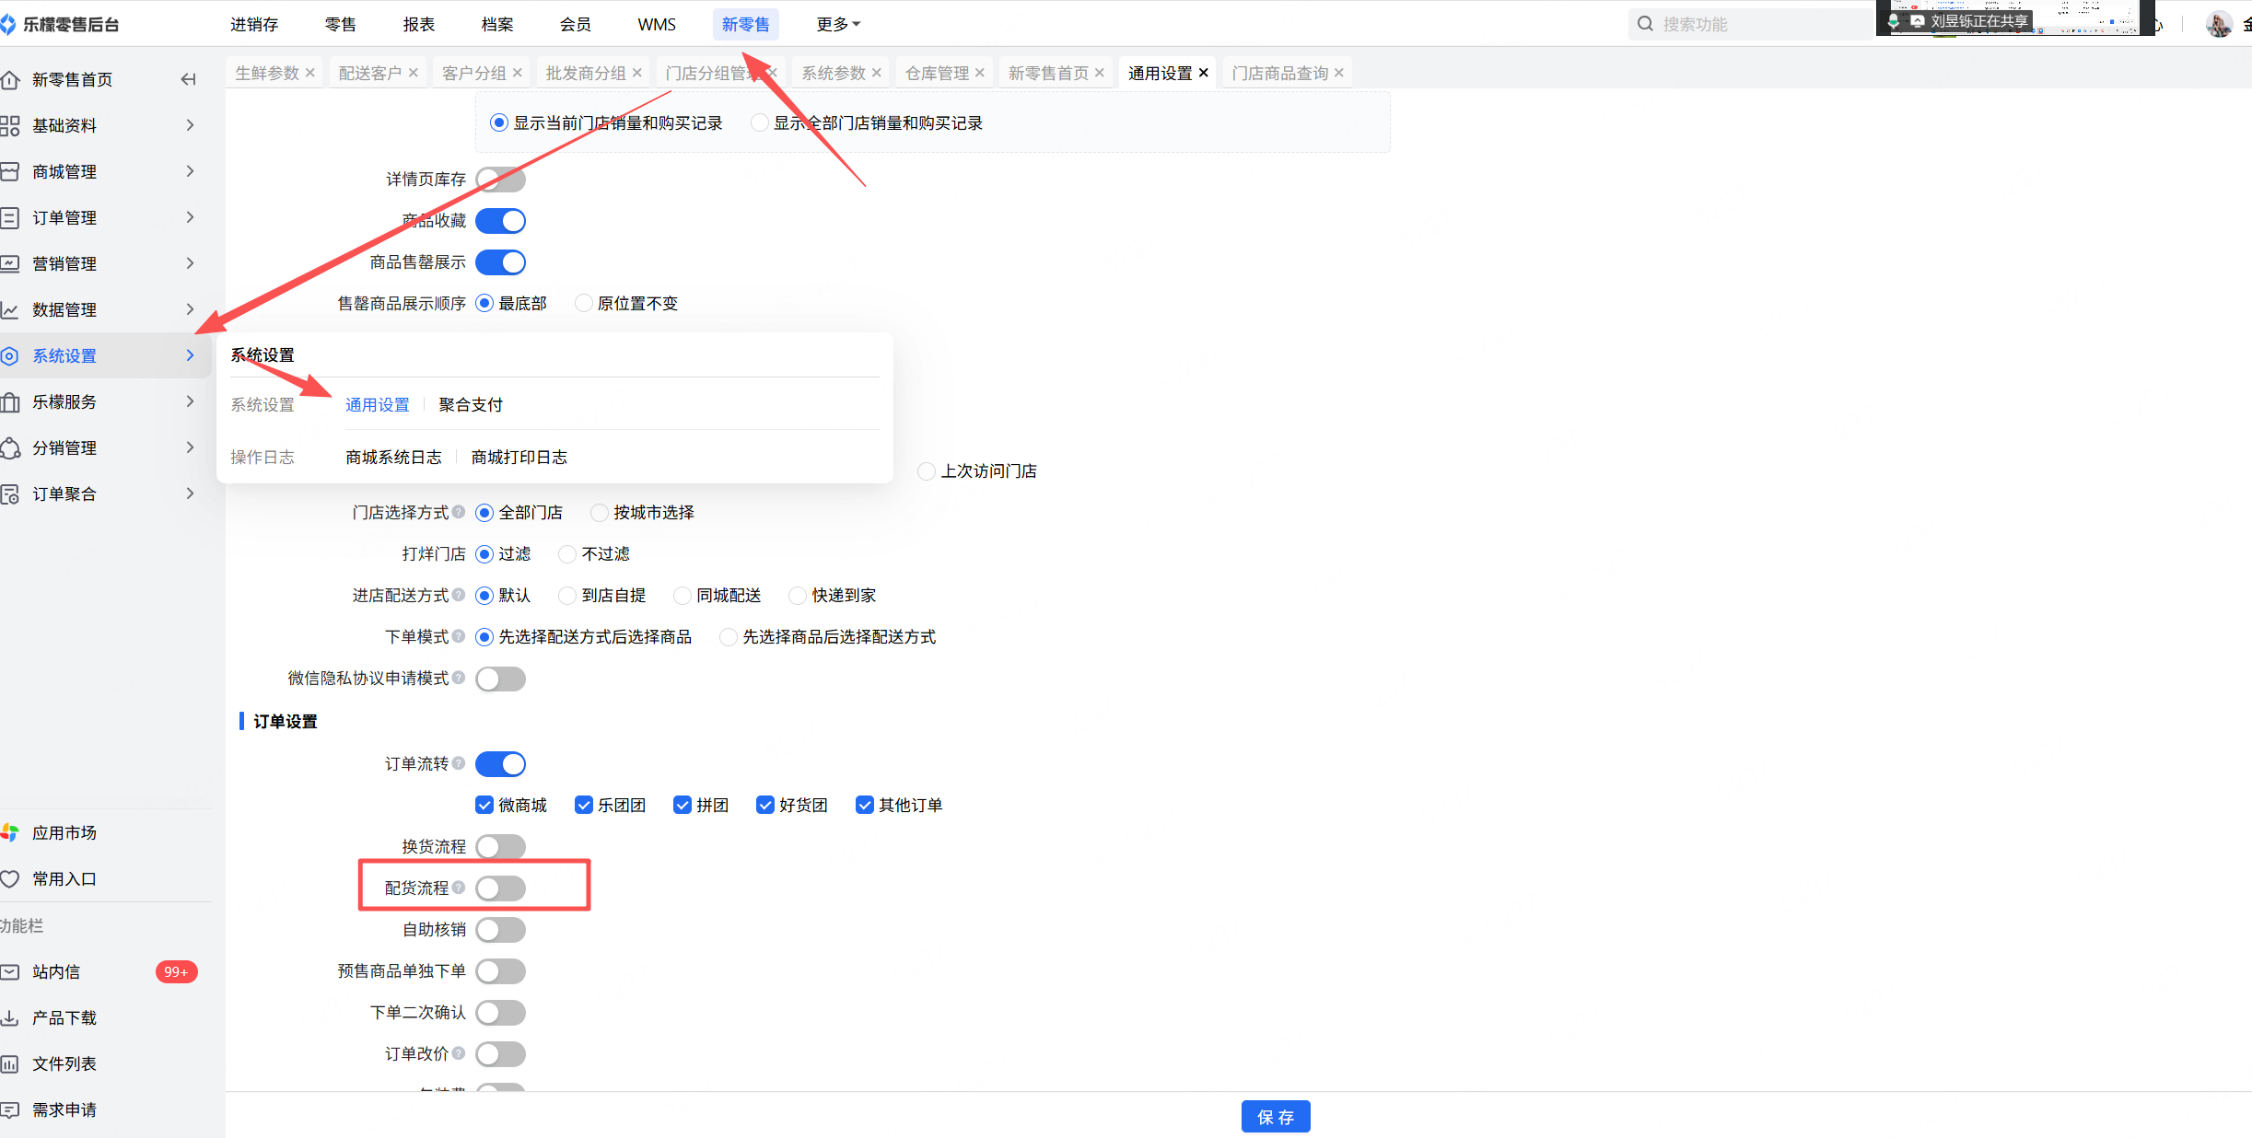Image resolution: width=2252 pixels, height=1138 pixels.
Task: Enable the 配货流程 switch
Action: coord(500,888)
